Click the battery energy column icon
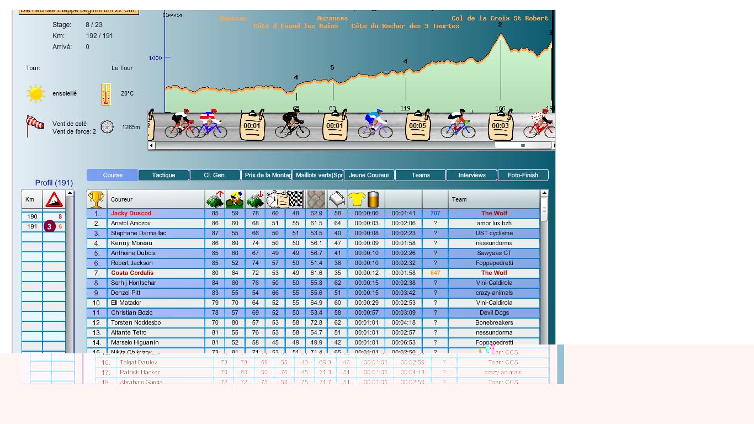 point(374,199)
